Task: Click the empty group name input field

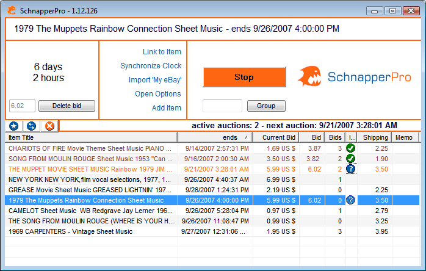Action: (x=223, y=106)
